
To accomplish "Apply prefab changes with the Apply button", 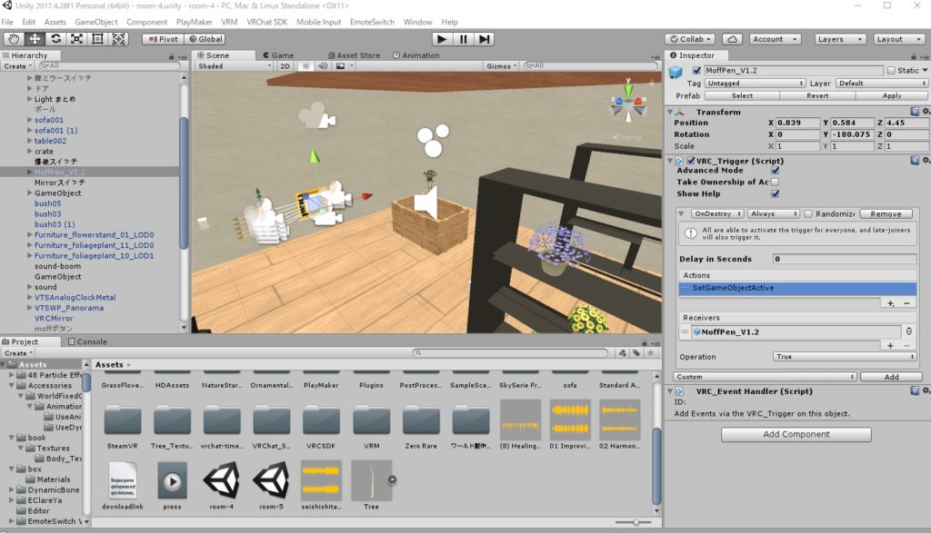I will click(891, 94).
